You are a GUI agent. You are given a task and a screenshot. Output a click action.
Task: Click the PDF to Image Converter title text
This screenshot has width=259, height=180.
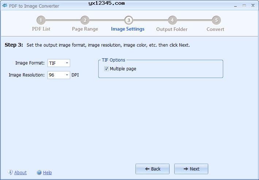click(34, 6)
